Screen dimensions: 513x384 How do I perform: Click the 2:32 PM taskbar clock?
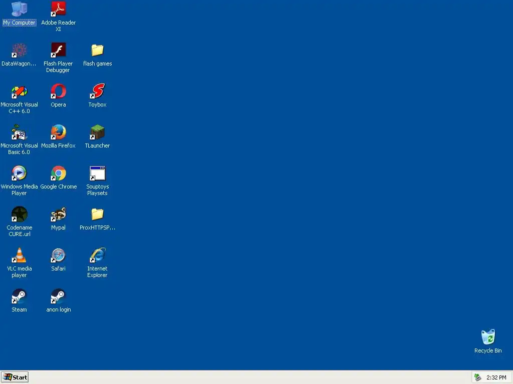[x=496, y=377]
